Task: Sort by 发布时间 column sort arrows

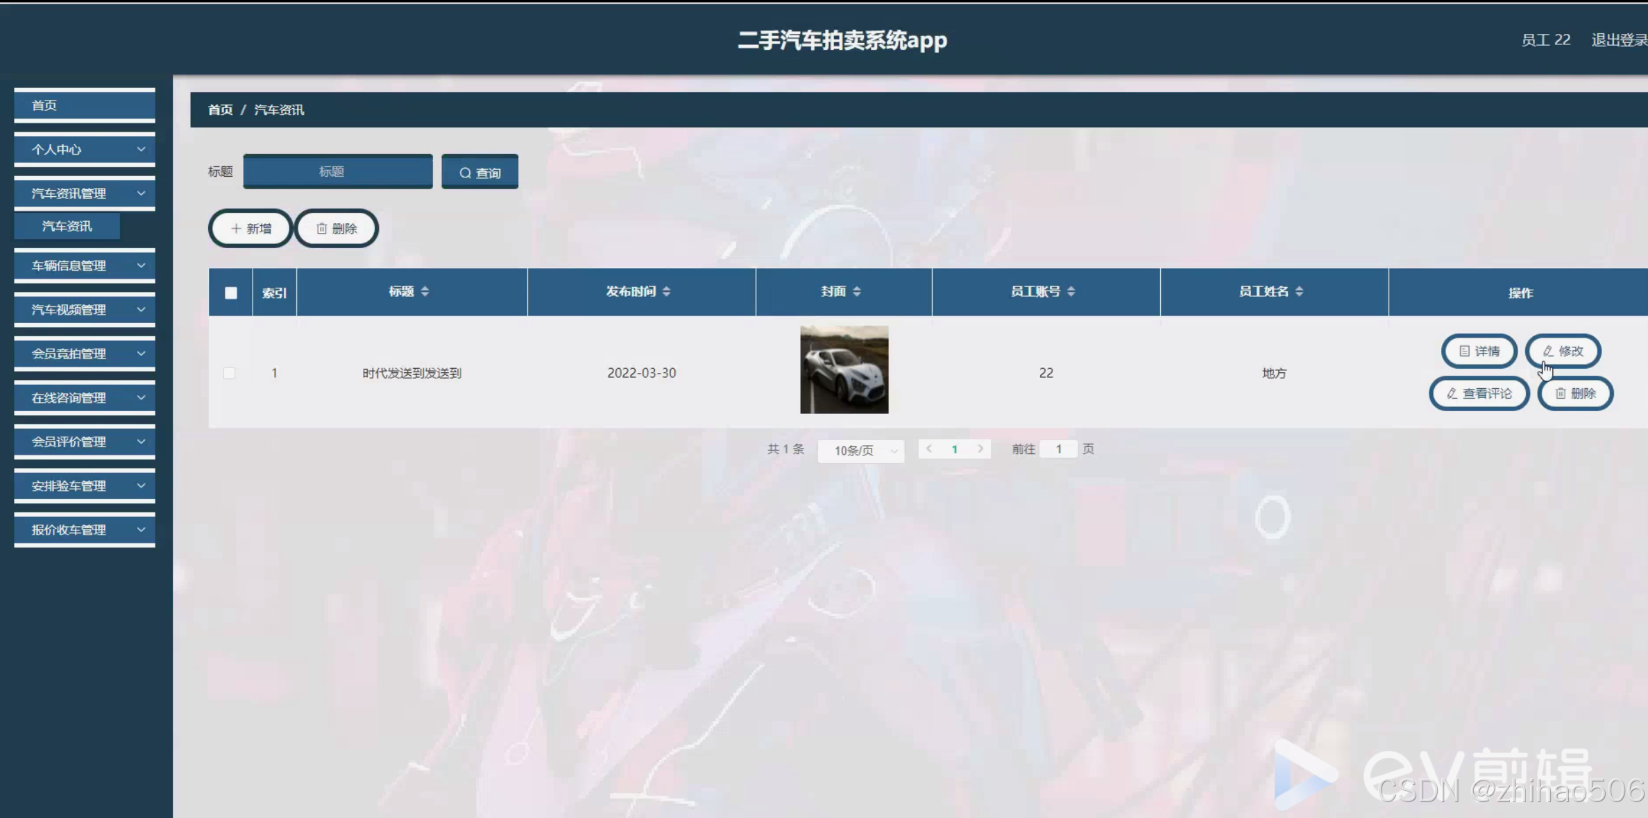Action: click(666, 291)
